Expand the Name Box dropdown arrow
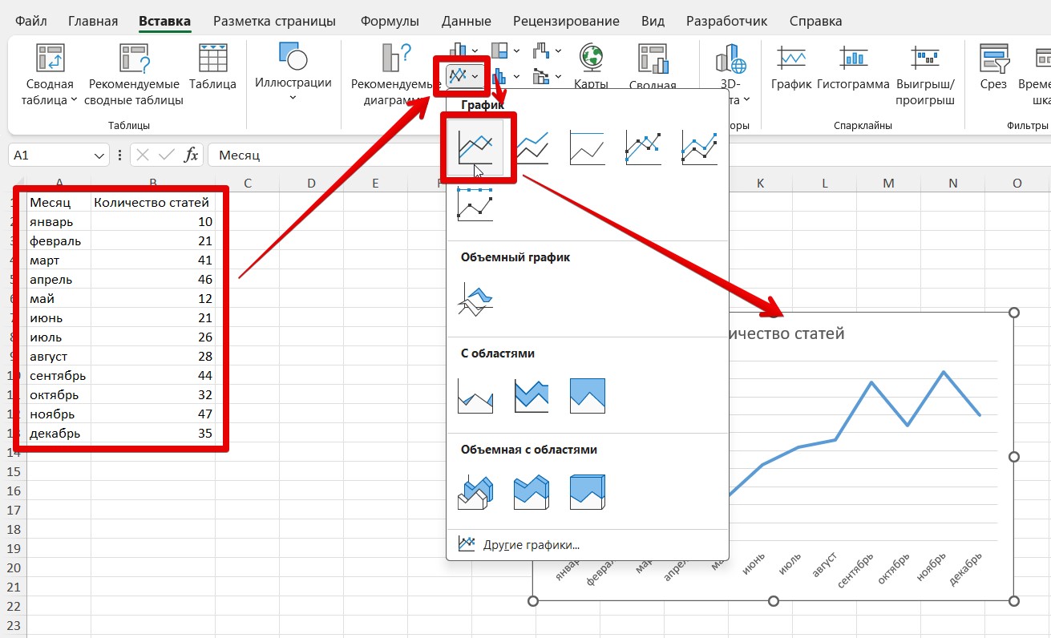This screenshot has height=638, width=1051. pyautogui.click(x=99, y=155)
